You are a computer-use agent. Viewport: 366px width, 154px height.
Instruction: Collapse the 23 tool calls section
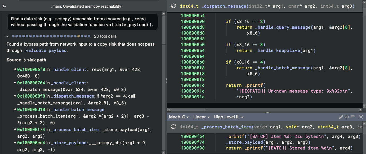[8, 36]
